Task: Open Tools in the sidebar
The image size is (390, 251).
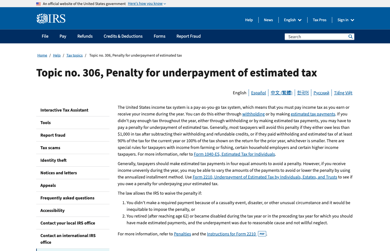Action: coord(73,123)
